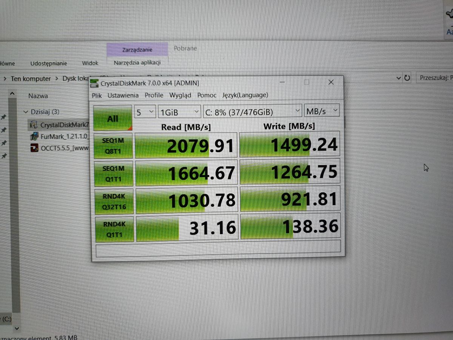The width and height of the screenshot is (453, 340).
Task: Open the Profile menu
Action: [154, 95]
